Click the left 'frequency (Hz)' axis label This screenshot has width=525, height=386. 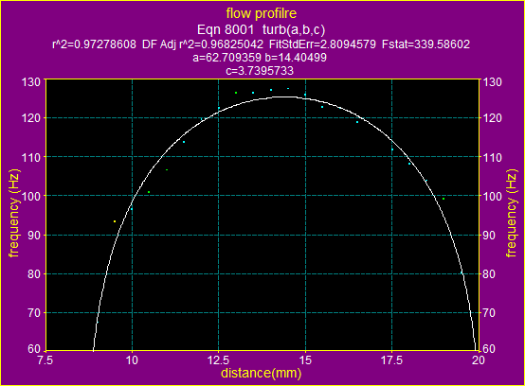click(x=14, y=214)
